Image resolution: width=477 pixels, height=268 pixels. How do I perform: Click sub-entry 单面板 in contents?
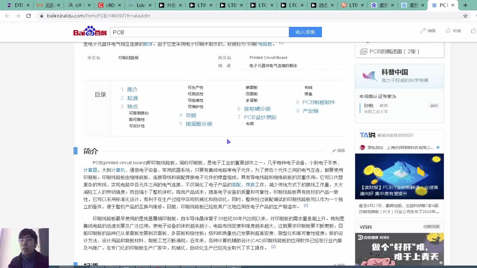pyautogui.click(x=252, y=87)
